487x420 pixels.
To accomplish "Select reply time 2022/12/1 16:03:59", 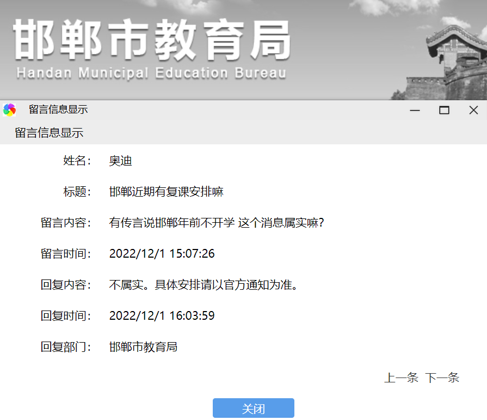I will pyautogui.click(x=162, y=316).
